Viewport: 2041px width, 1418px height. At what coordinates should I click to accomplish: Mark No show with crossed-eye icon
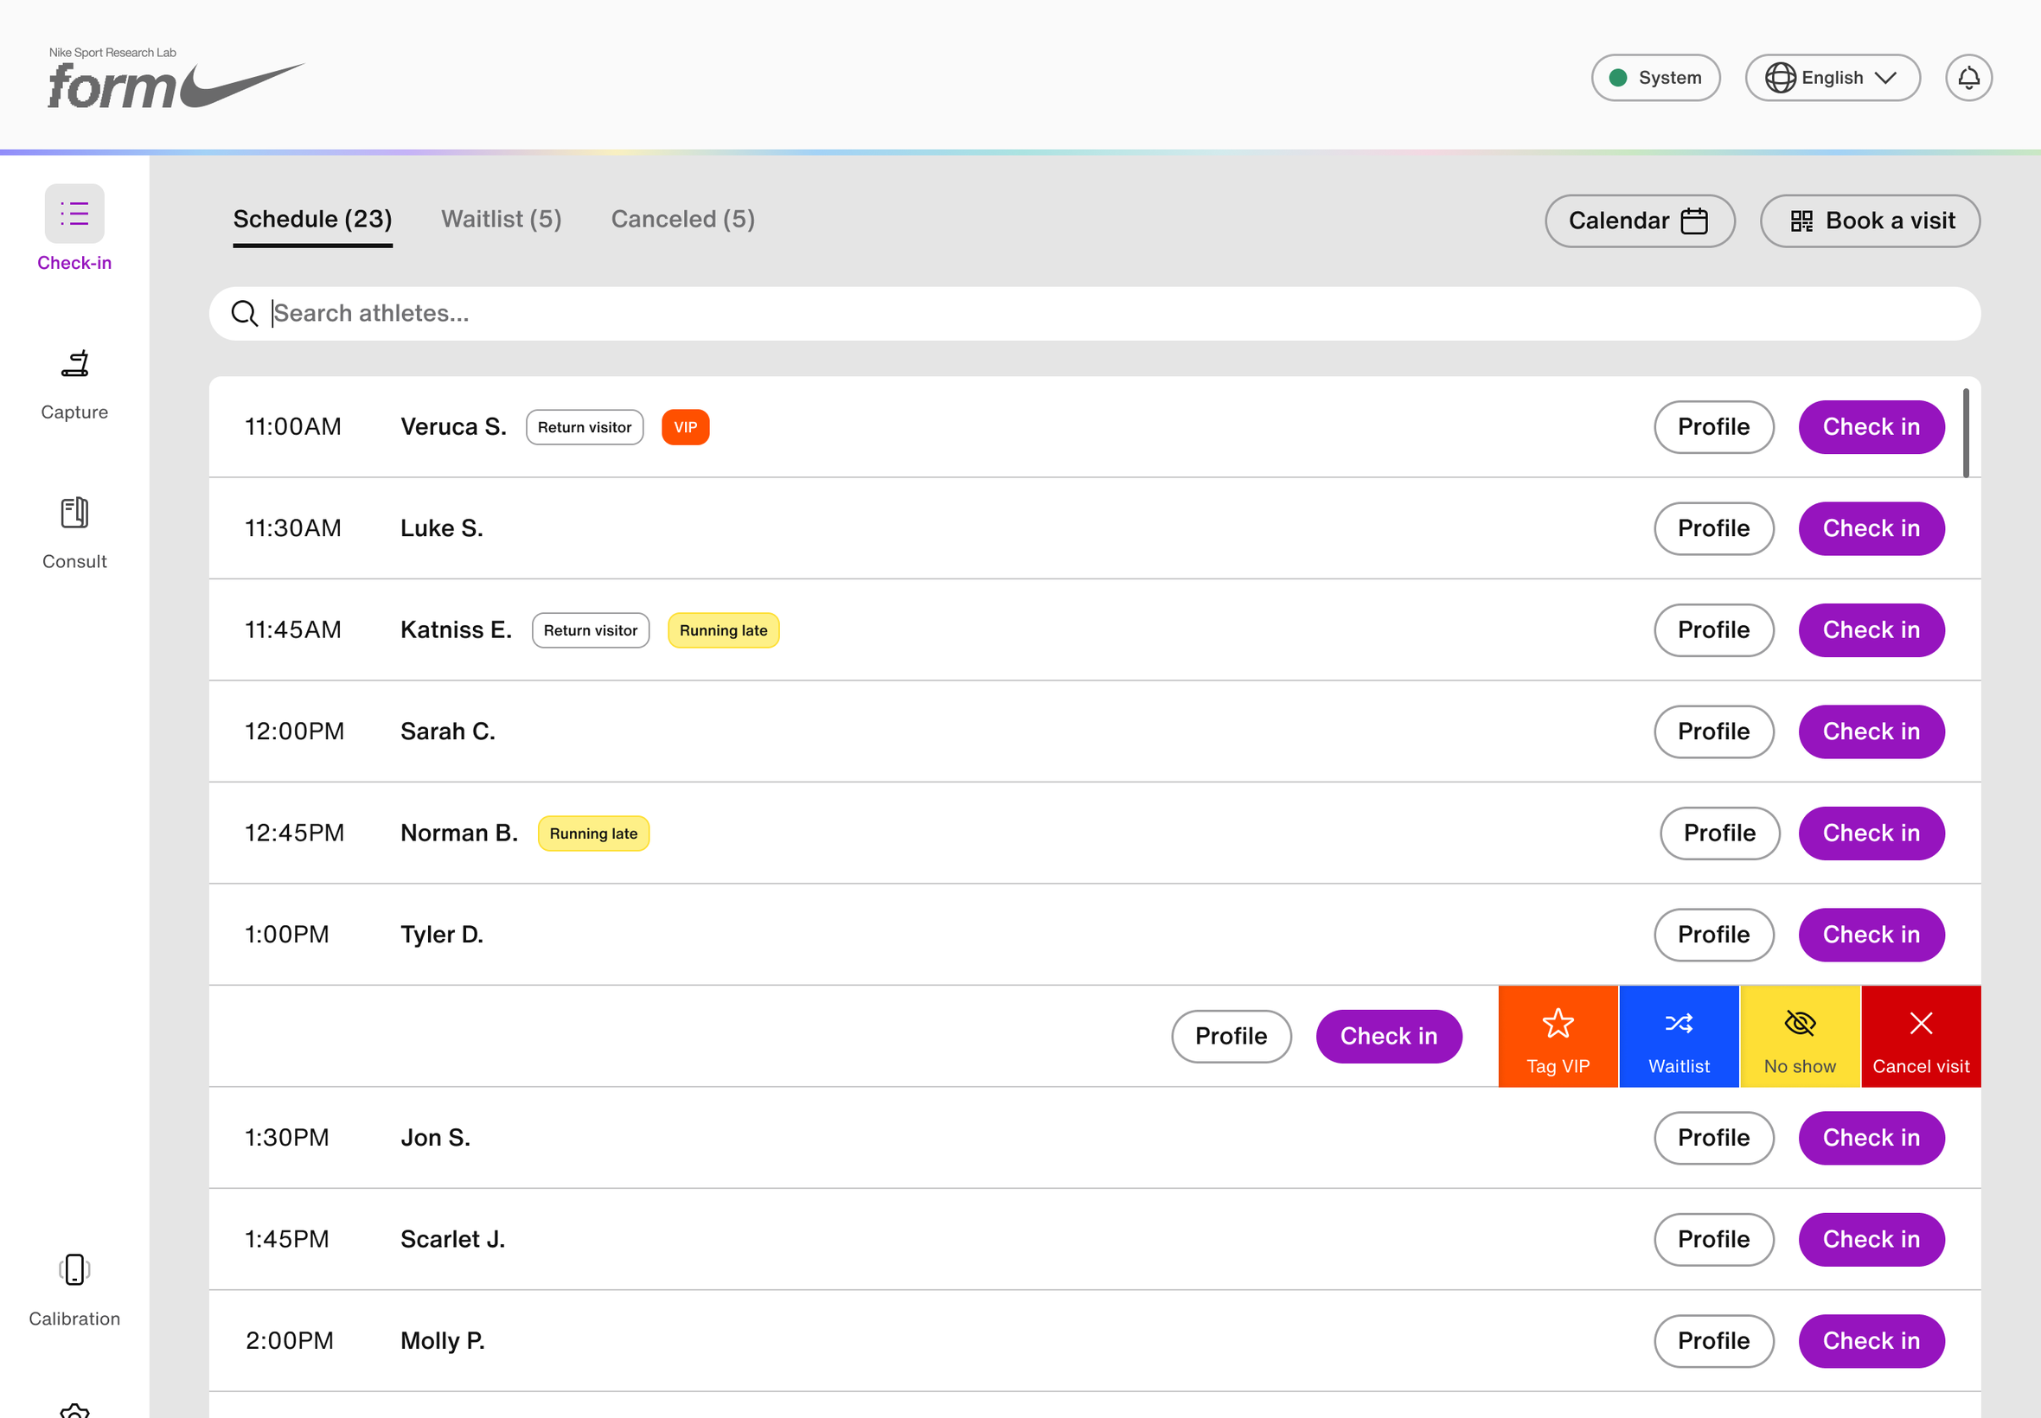coord(1800,1036)
